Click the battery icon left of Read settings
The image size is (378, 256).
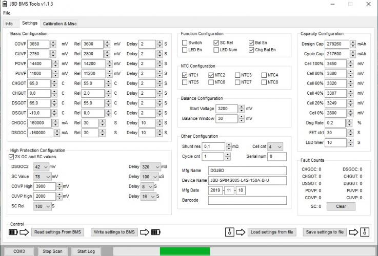point(14,232)
